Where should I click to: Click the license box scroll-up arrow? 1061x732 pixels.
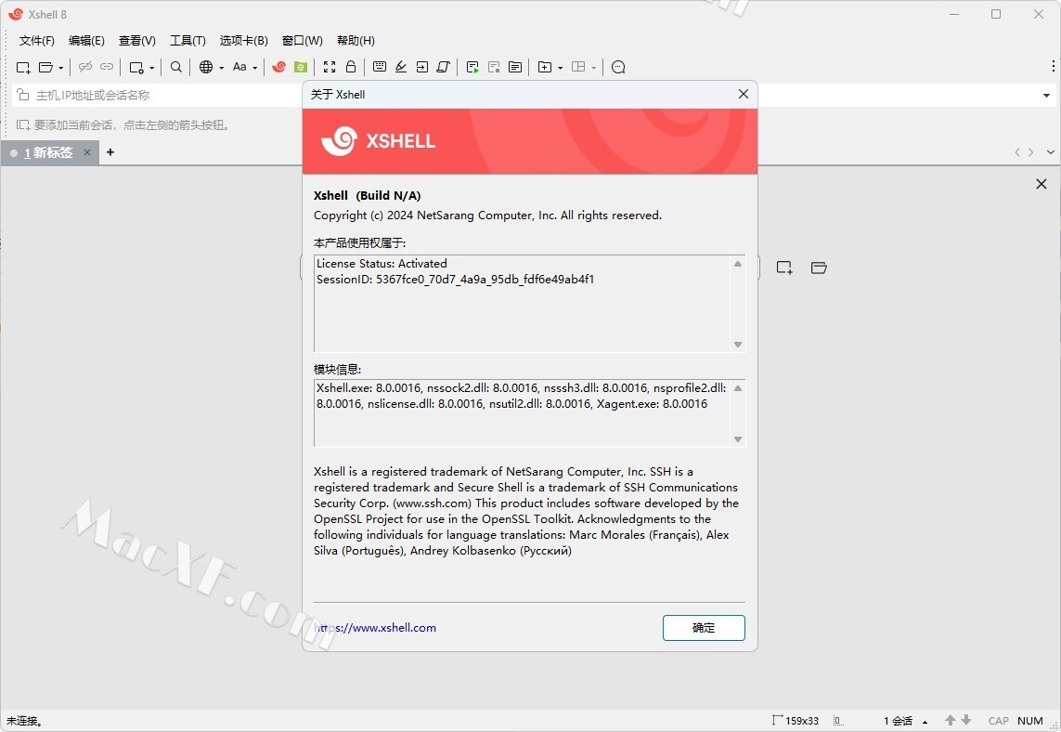coord(738,264)
